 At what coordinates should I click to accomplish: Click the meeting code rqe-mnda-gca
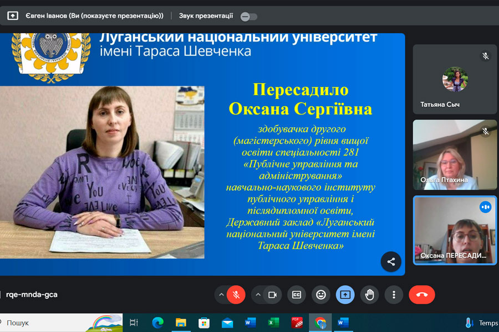(32, 295)
